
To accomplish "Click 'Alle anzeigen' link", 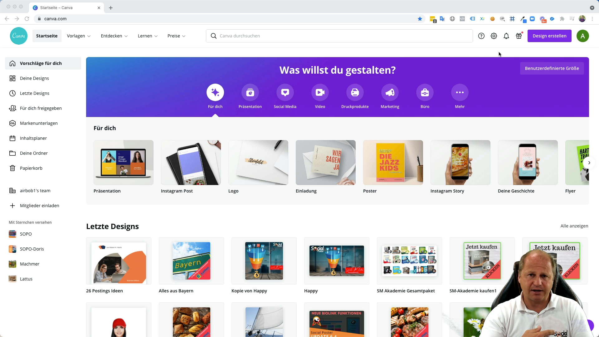I will click(574, 226).
